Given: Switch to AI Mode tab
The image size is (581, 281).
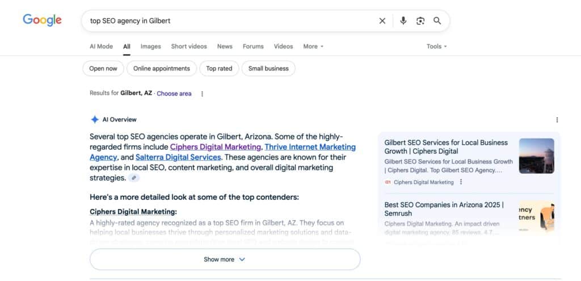Looking at the screenshot, I should coord(101,47).
